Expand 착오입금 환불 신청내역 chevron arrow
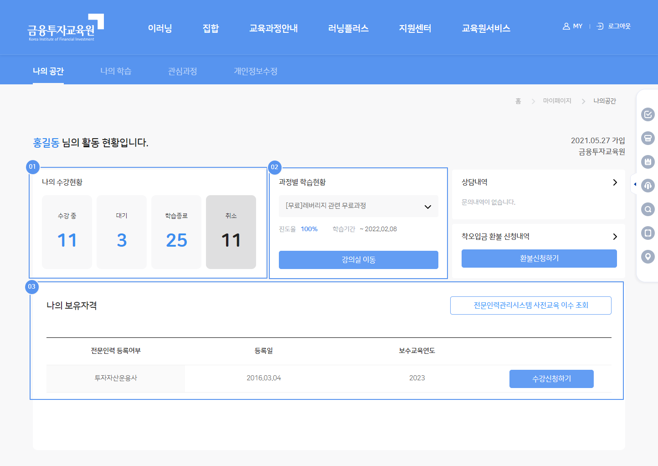658x466 pixels. (x=615, y=237)
